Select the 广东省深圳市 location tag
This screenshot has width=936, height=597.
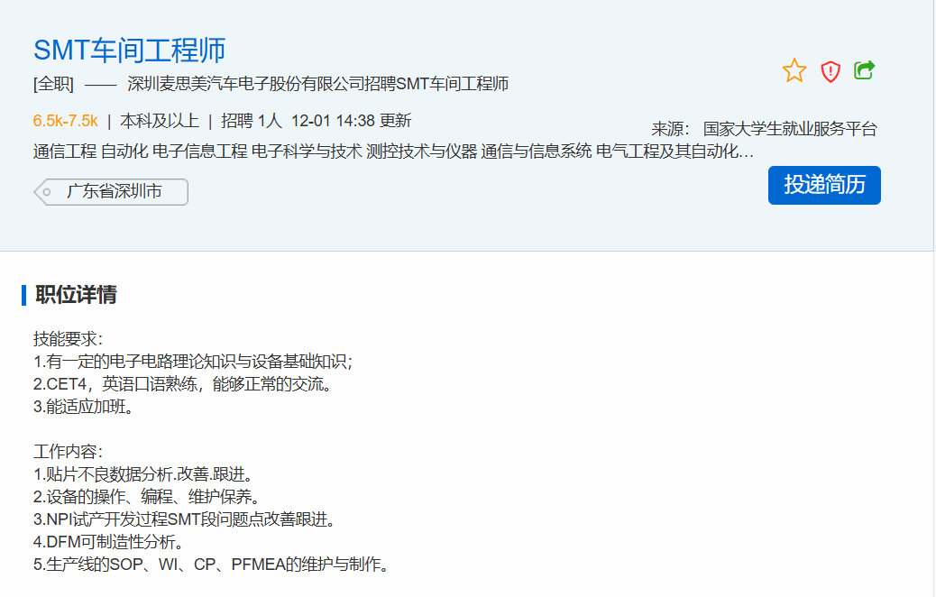coord(114,192)
